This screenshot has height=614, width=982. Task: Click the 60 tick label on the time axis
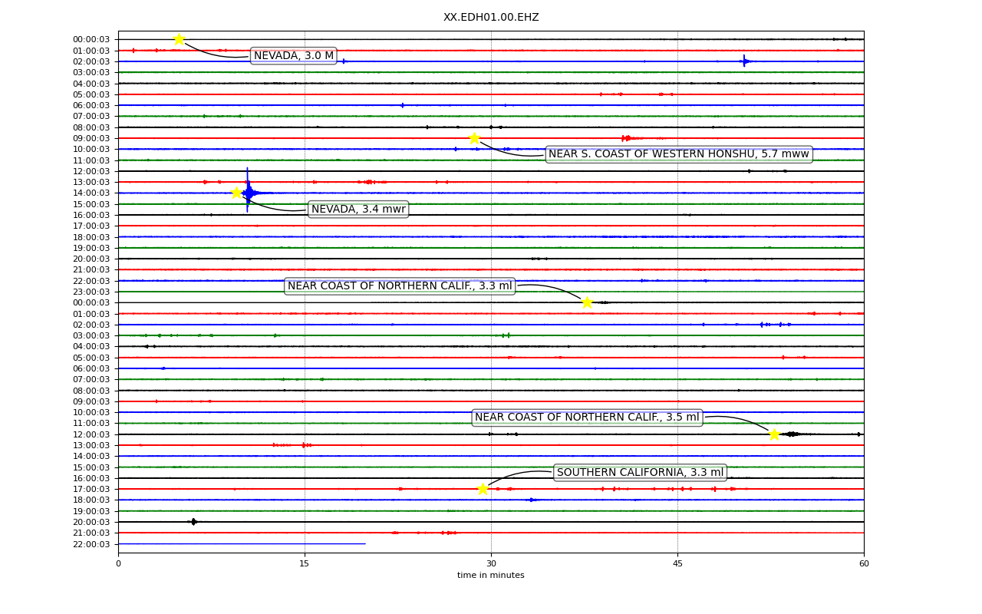tap(864, 564)
